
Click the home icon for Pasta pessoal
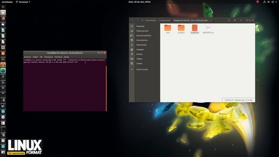[132, 31]
